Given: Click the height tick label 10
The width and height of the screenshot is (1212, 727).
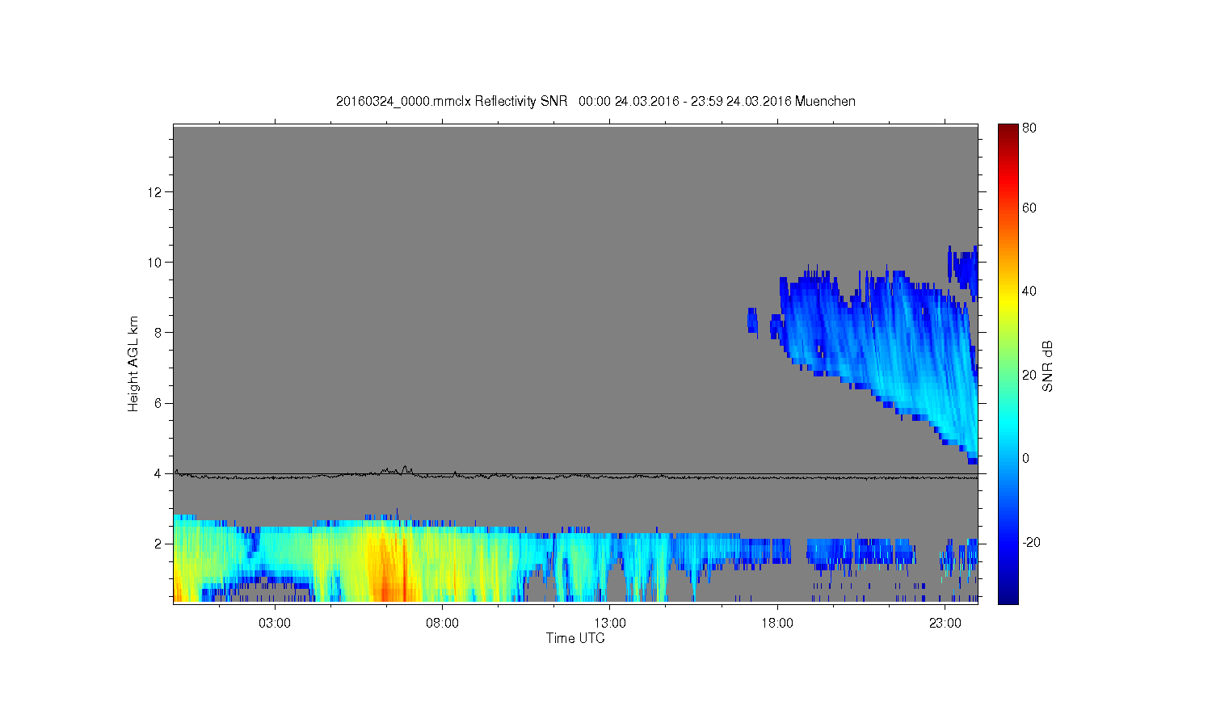Looking at the screenshot, I should tap(156, 262).
